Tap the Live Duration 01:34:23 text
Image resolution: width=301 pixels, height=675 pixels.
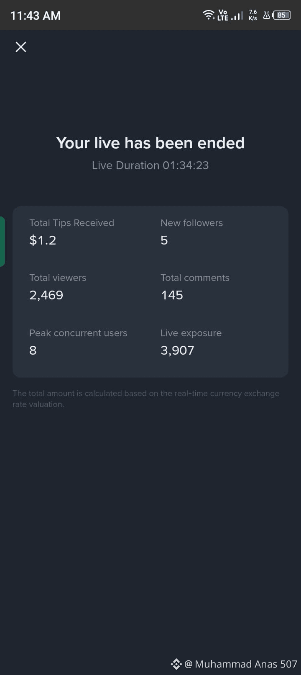tap(150, 165)
